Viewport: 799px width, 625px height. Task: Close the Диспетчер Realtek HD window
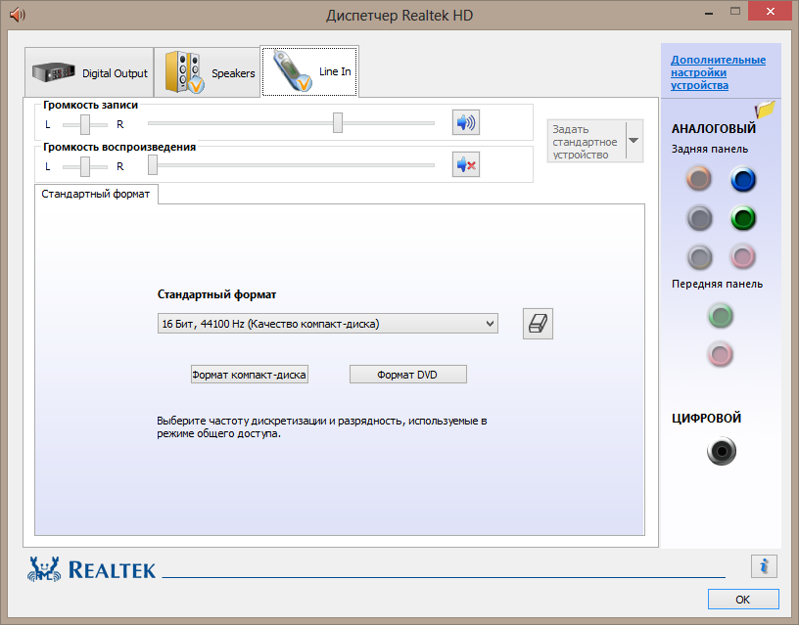(x=770, y=11)
